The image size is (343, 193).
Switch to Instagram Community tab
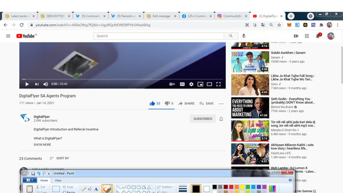pos(232,16)
